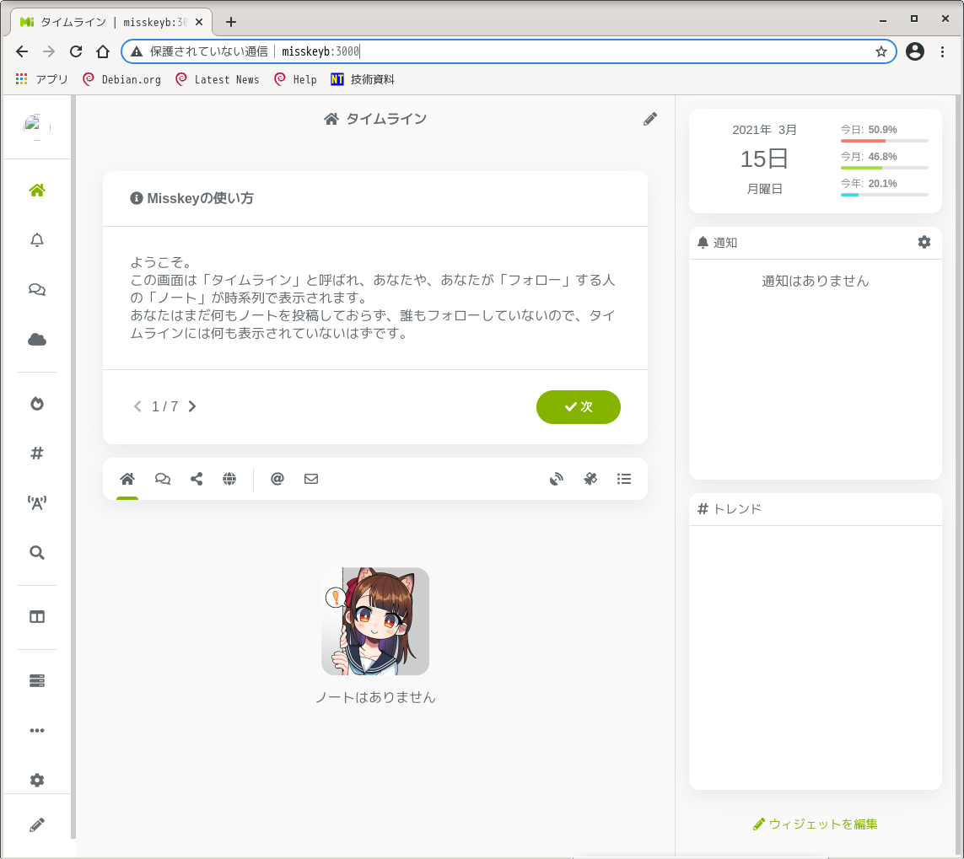
Task: Open Help bookmark
Action: 295,79
